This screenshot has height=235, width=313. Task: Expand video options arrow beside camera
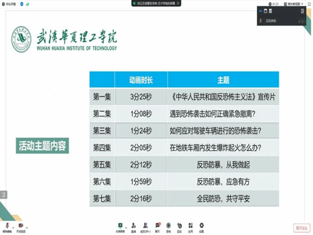tap(26, 228)
